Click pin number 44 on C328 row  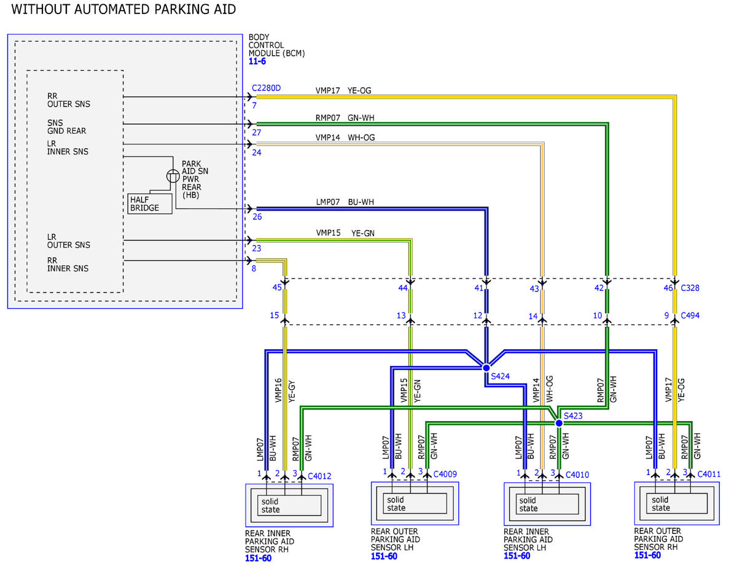(403, 287)
